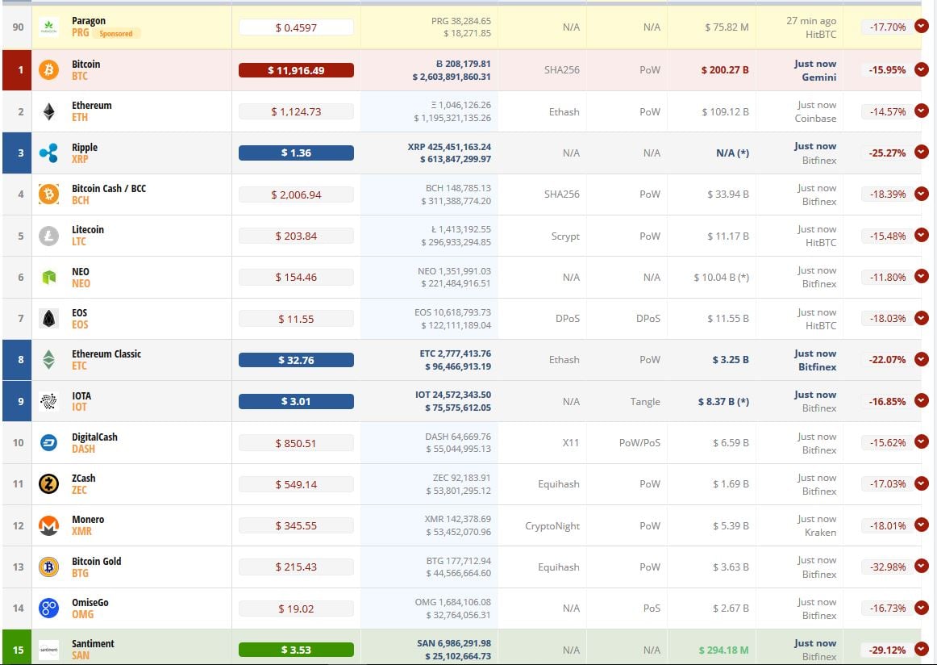Expand the IOTA row's red arrow
Screen dimensions: 937x665
pyautogui.click(x=922, y=400)
